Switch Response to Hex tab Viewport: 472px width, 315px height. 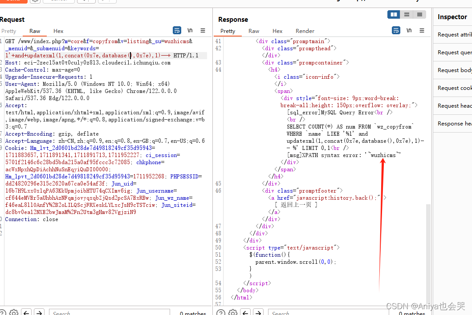click(277, 31)
